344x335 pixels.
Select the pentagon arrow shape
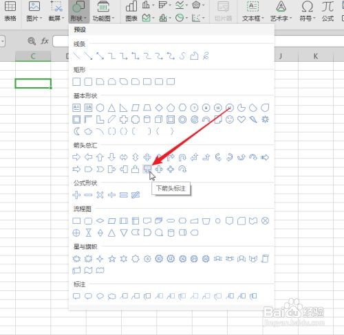88,170
